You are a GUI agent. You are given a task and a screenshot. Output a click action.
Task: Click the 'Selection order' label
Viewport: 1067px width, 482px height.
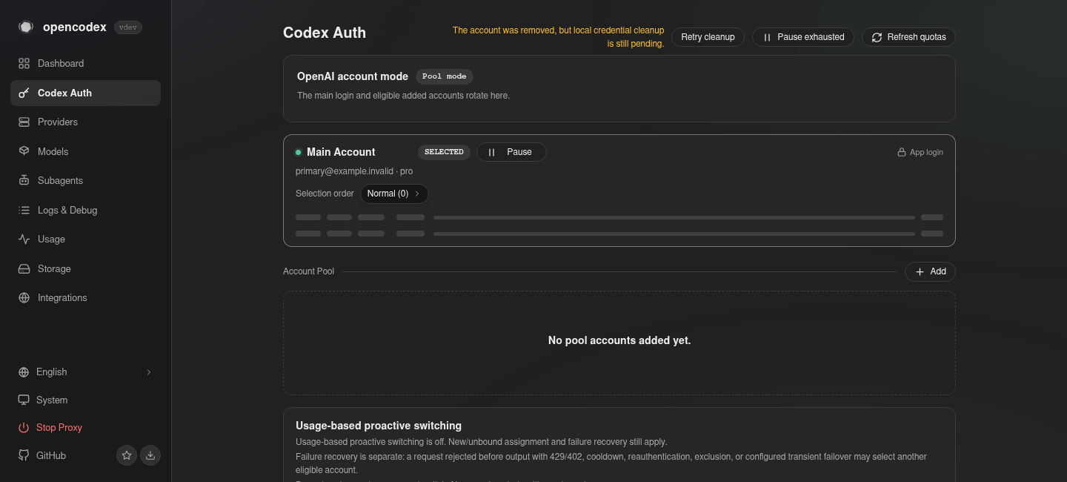(x=325, y=194)
